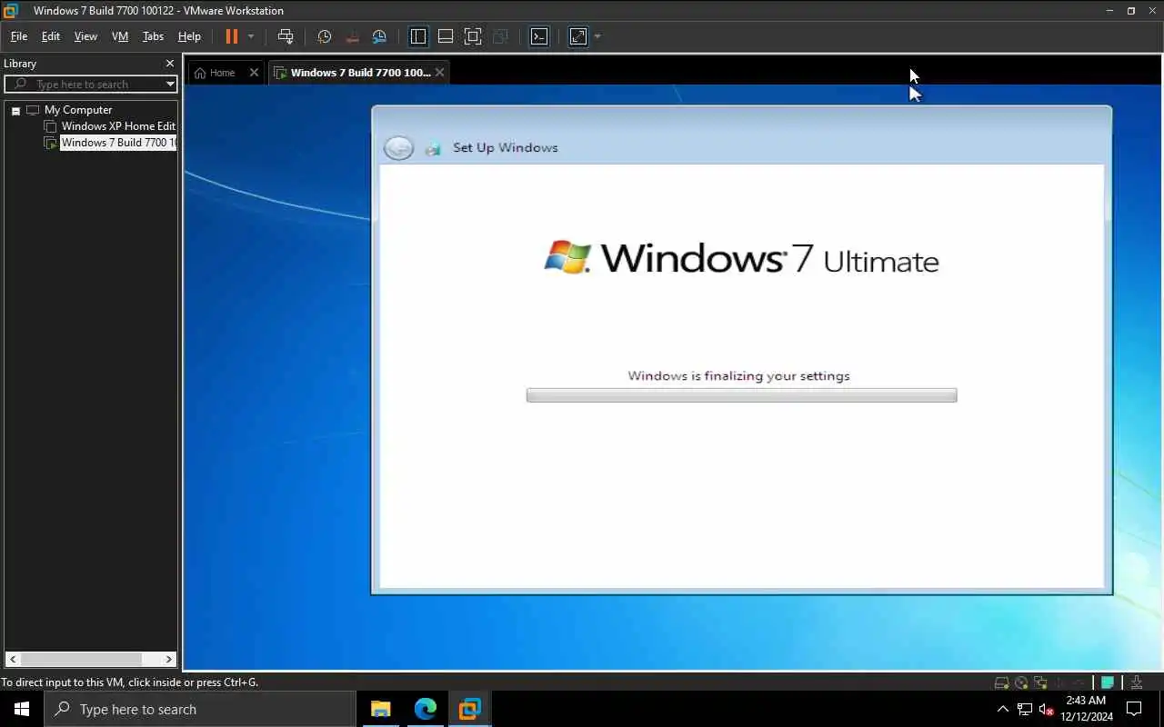Image resolution: width=1164 pixels, height=727 pixels.
Task: Click the revert to snapshot toolbar icon
Action: click(x=353, y=36)
